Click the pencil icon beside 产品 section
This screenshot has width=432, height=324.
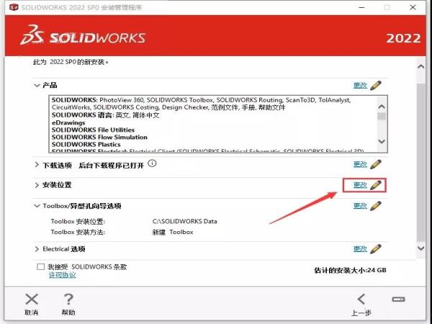pyautogui.click(x=375, y=85)
